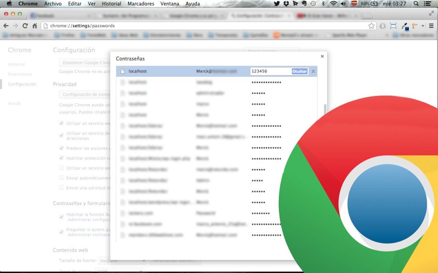438x273 pixels.
Task: Open the Historial menu in menu bar
Action: (x=111, y=4)
